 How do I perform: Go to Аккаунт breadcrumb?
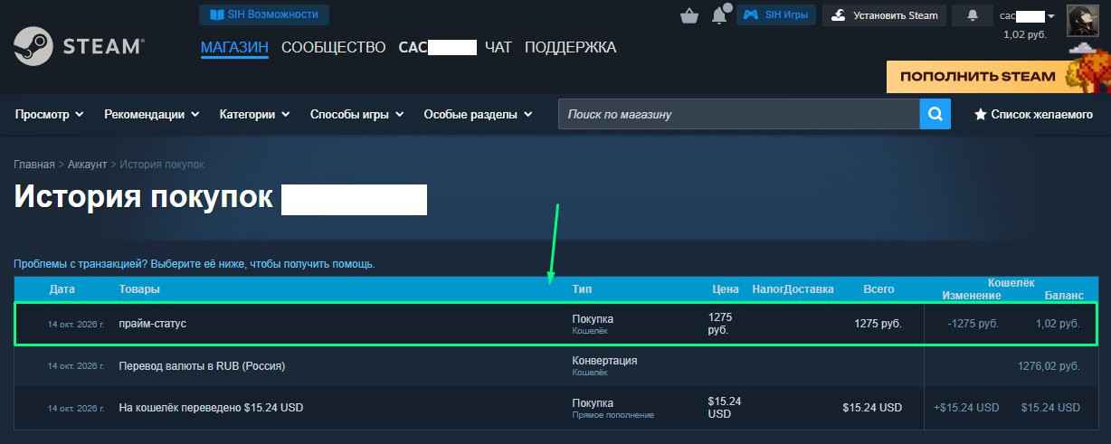pos(87,165)
